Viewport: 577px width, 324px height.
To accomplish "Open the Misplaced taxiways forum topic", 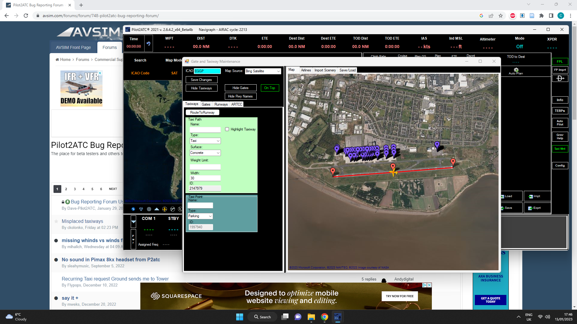I will point(82,221).
